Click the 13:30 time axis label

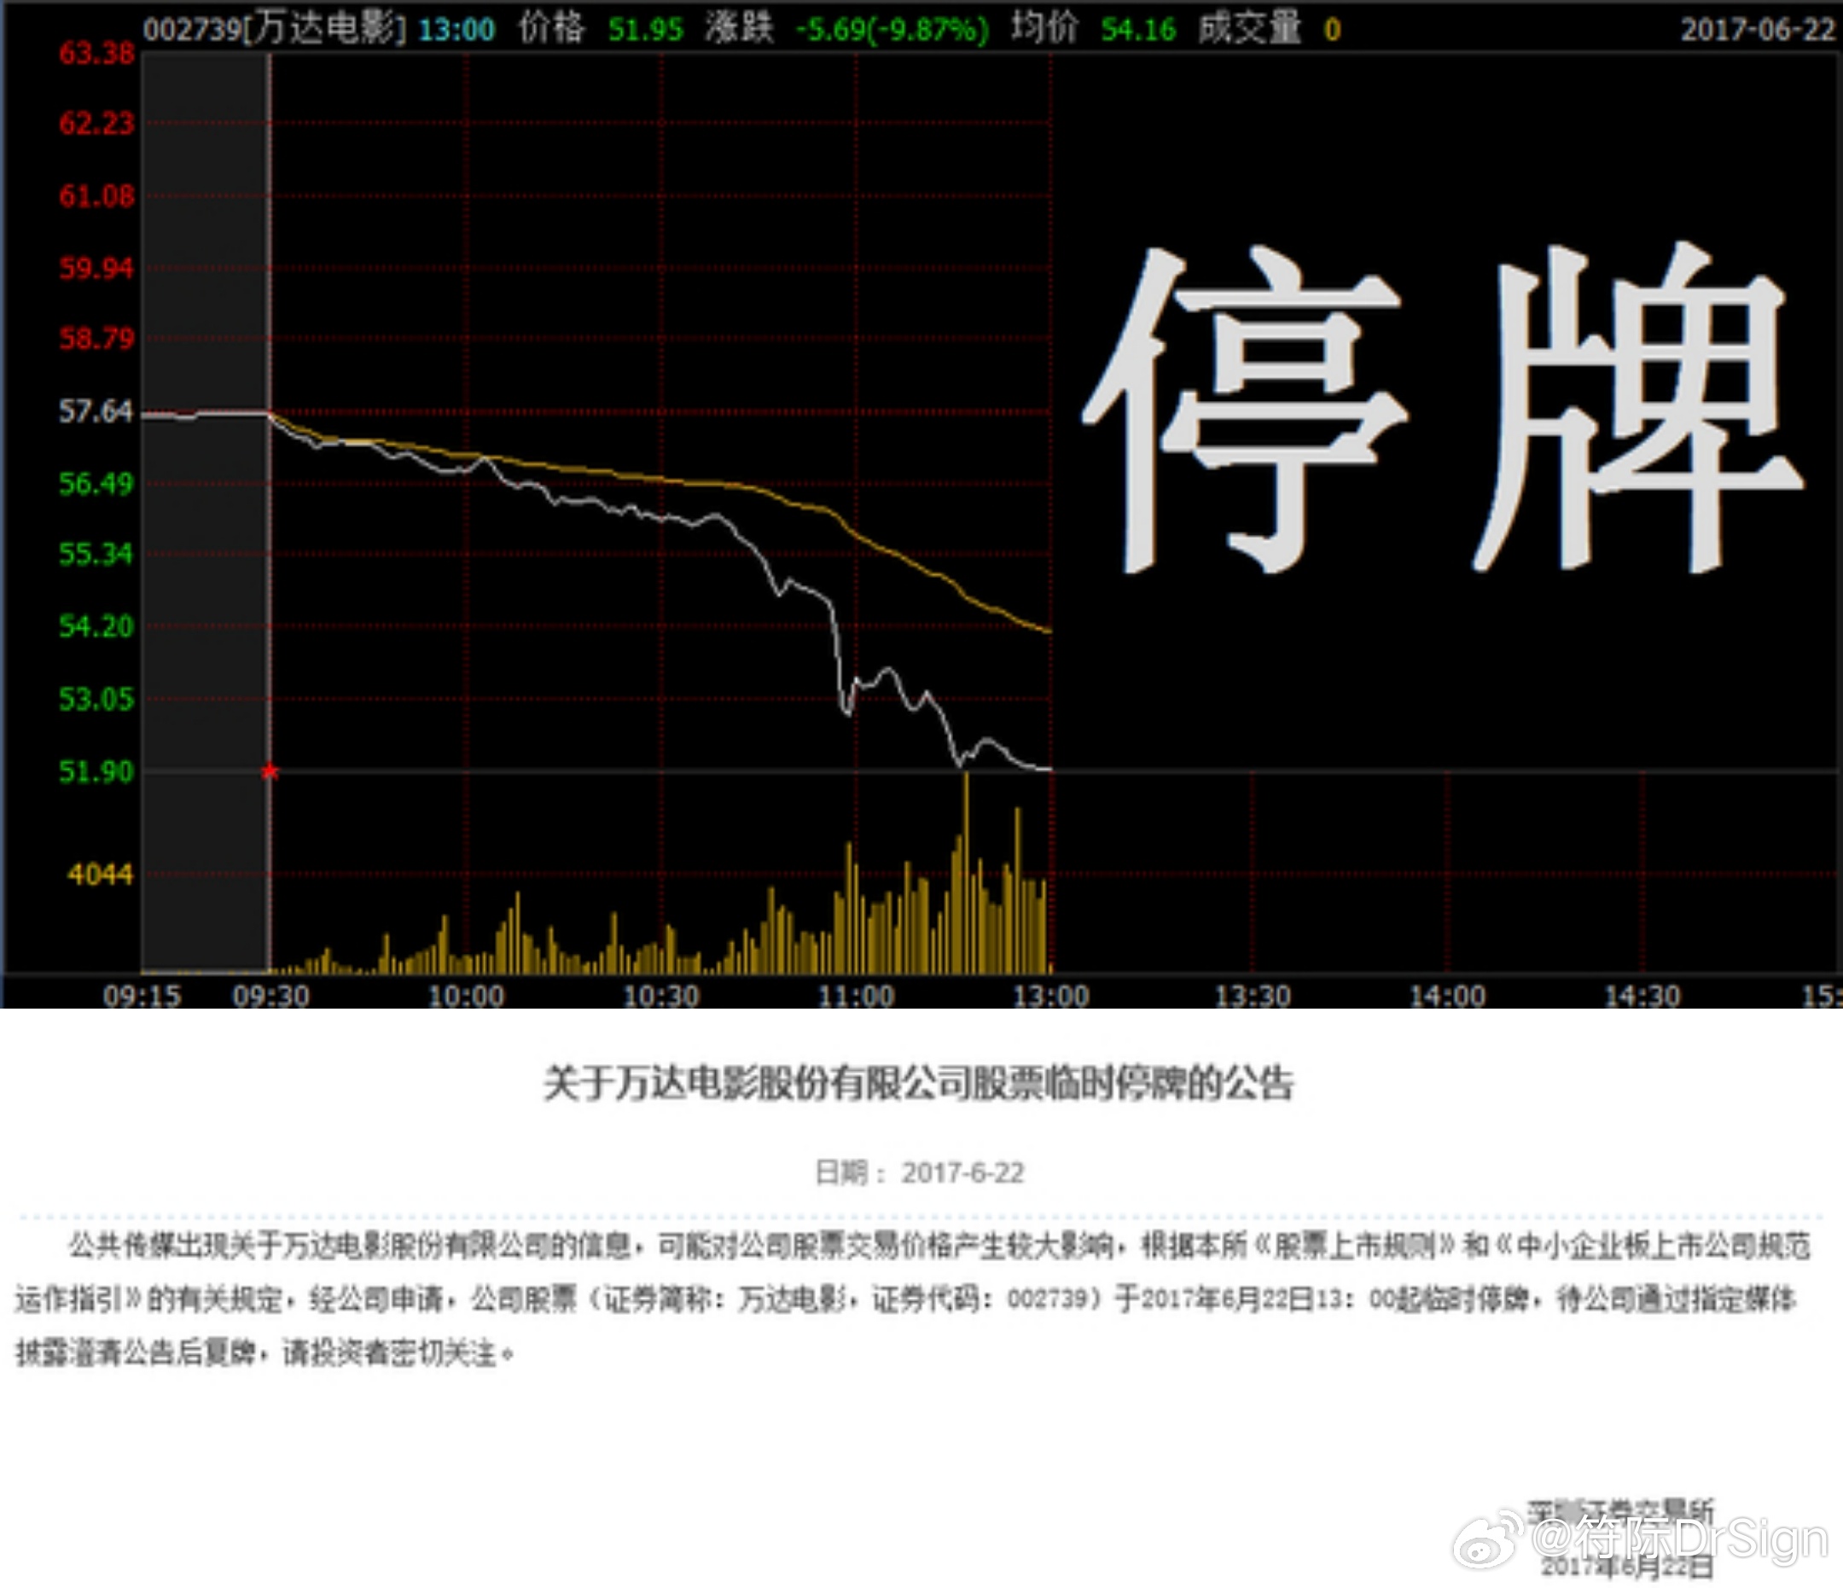coord(1253,996)
